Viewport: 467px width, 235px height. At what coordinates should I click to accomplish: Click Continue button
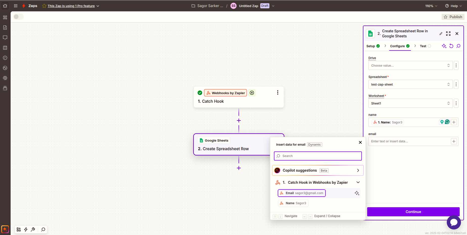[x=413, y=212]
